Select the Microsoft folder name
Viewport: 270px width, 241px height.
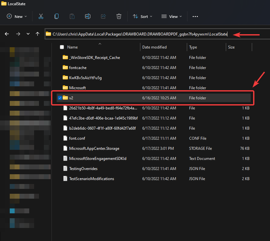coord(77,88)
